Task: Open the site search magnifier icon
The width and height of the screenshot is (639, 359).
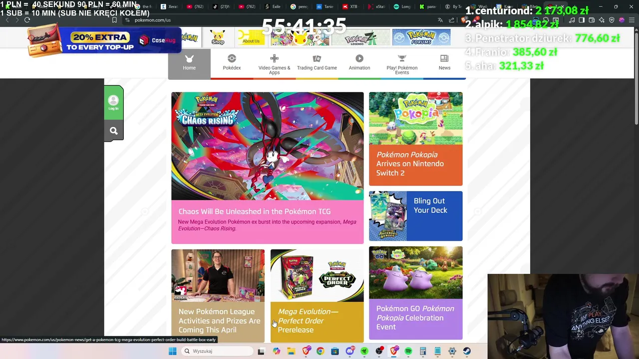Action: coord(114,131)
